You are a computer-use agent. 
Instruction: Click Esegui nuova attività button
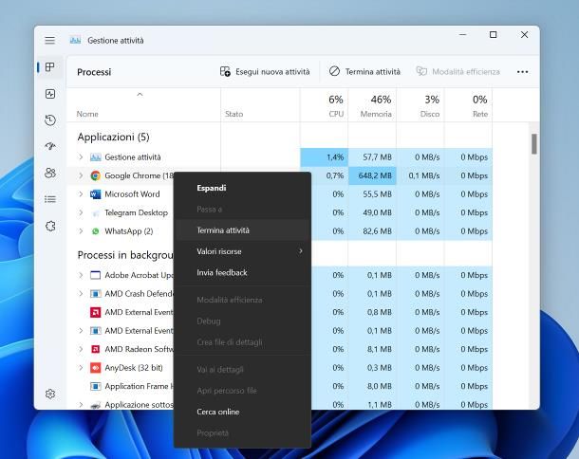[265, 71]
